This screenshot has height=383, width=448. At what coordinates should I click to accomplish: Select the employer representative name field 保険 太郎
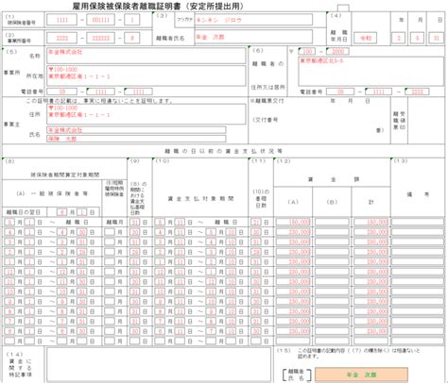point(136,139)
